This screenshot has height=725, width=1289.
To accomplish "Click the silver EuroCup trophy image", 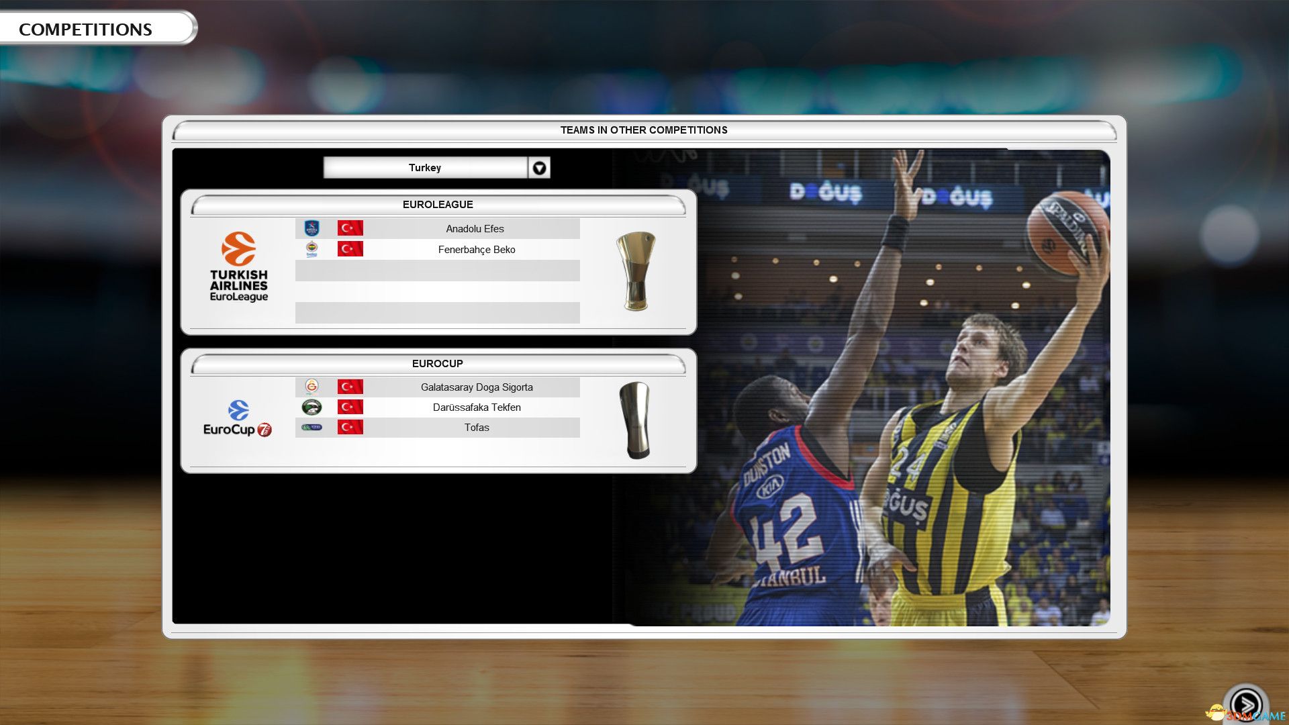I will 635,420.
